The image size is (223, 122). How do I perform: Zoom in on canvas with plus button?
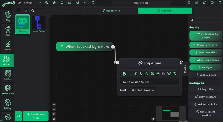pyautogui.click(x=54, y=105)
